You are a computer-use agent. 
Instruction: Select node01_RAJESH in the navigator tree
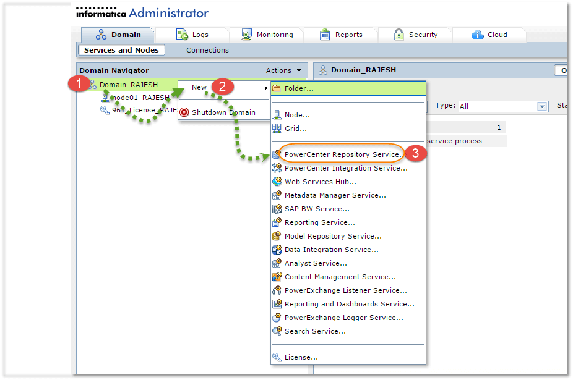pyautogui.click(x=140, y=98)
